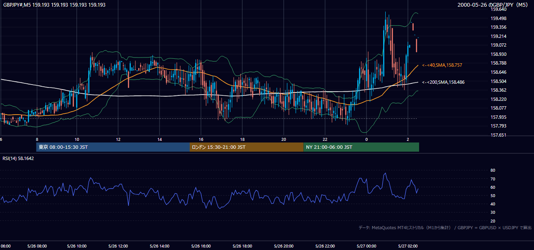This screenshot has width=534, height=250.
Task: Click the 158.362 price axis value
Action: point(498,90)
